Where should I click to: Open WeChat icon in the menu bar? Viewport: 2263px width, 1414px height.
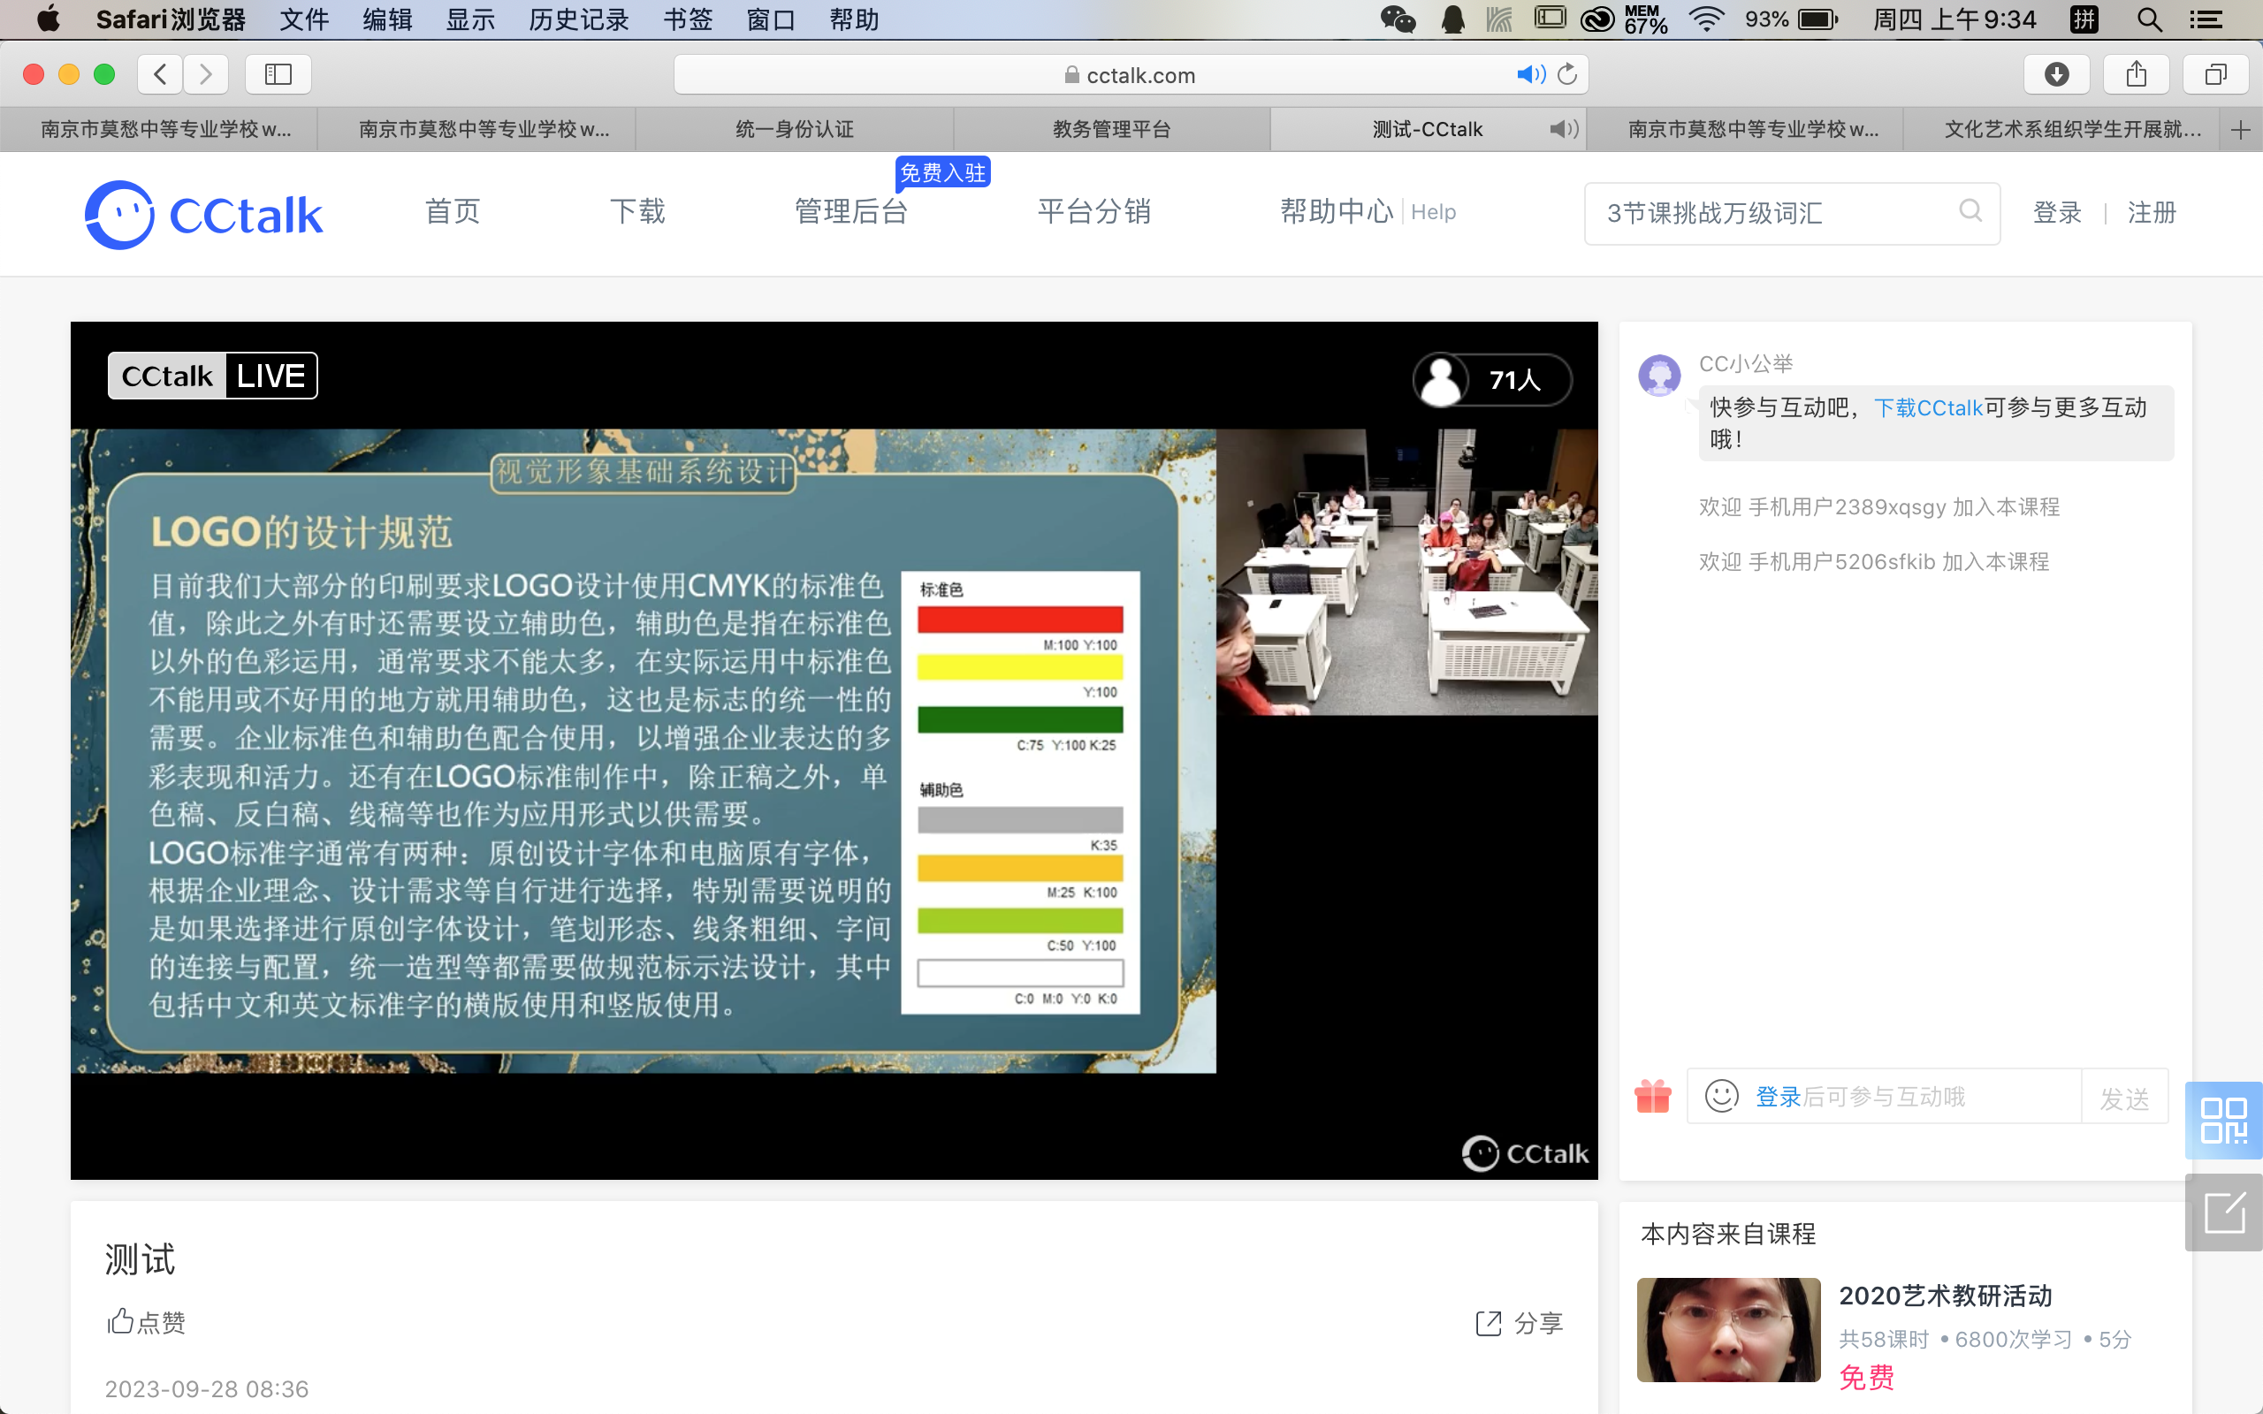click(x=1398, y=19)
